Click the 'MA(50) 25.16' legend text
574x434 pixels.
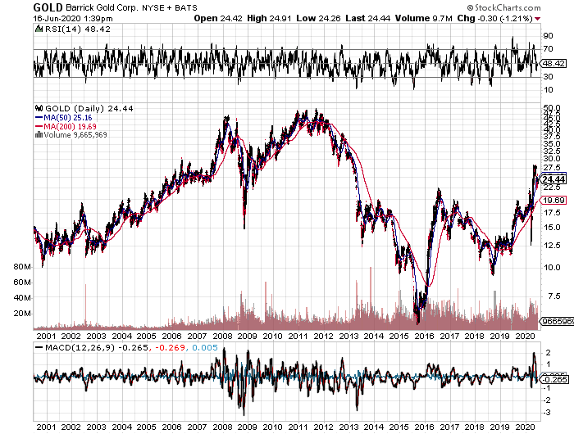click(68, 118)
